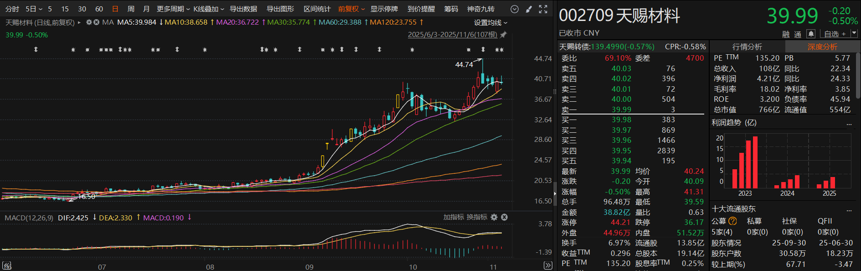
Task: Pin the chart date range
Action: [x=503, y=35]
